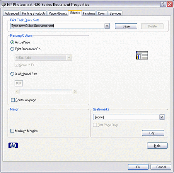
Task: Switch to the Advanced tab
Action: click(12, 14)
